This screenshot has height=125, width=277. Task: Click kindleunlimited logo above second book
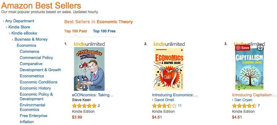[x=169, y=44]
